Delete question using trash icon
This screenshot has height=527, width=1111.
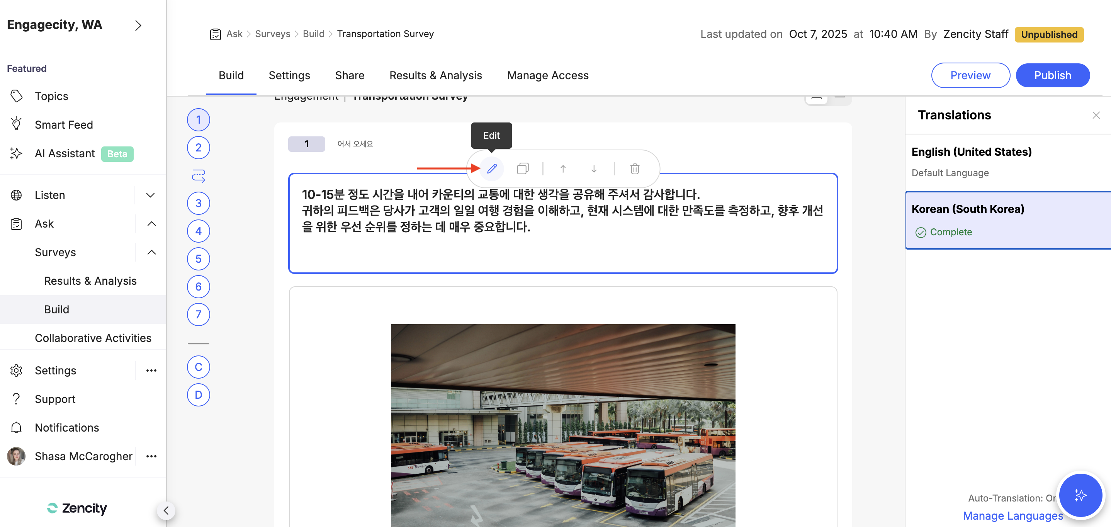[x=634, y=168]
